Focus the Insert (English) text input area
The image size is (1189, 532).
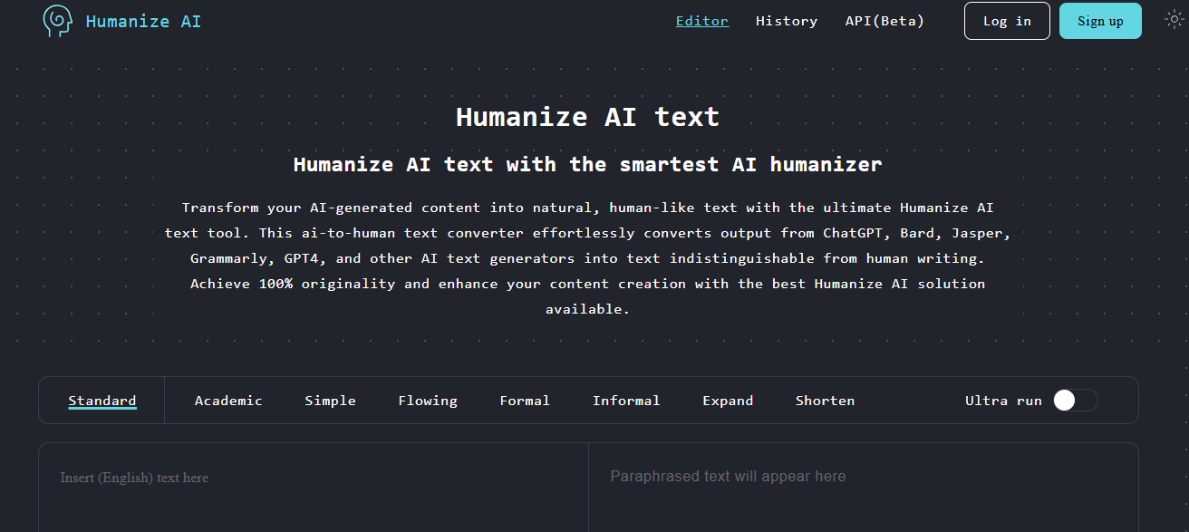pos(314,488)
